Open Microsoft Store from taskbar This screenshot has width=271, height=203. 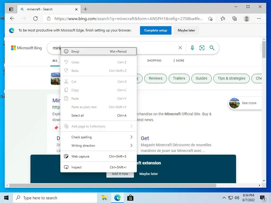pyautogui.click(x=130, y=198)
